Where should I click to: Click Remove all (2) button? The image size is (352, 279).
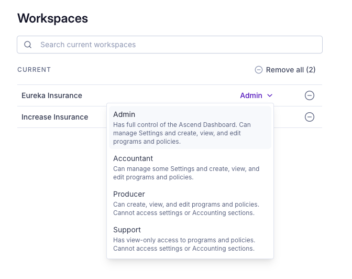coord(285,70)
